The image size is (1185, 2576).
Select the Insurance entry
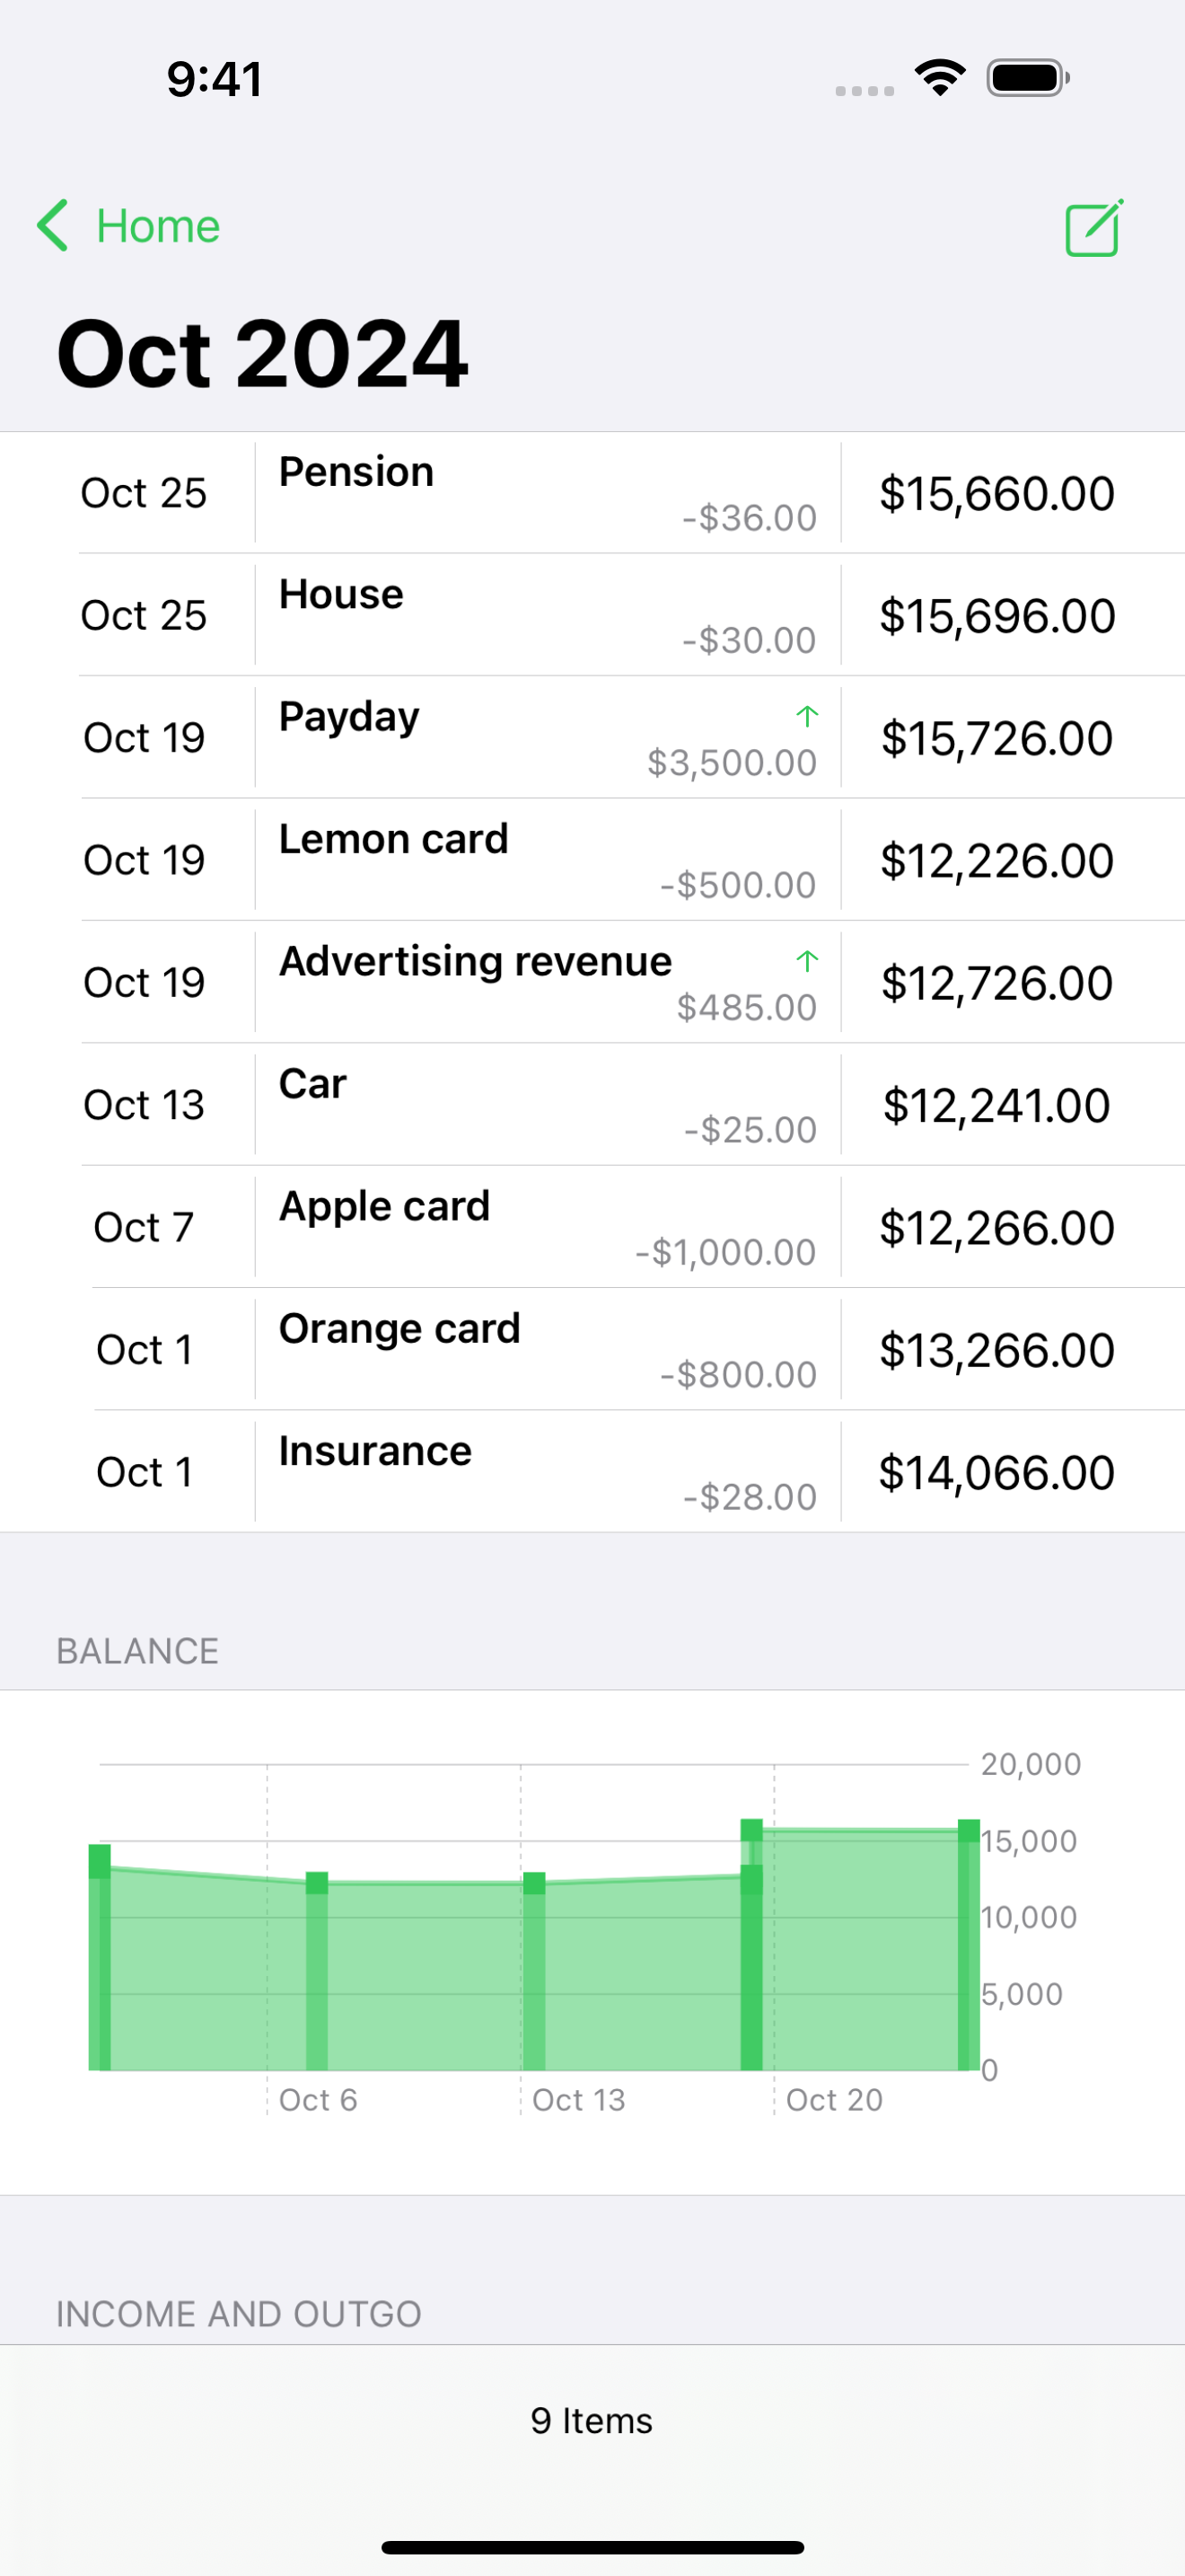[547, 1472]
